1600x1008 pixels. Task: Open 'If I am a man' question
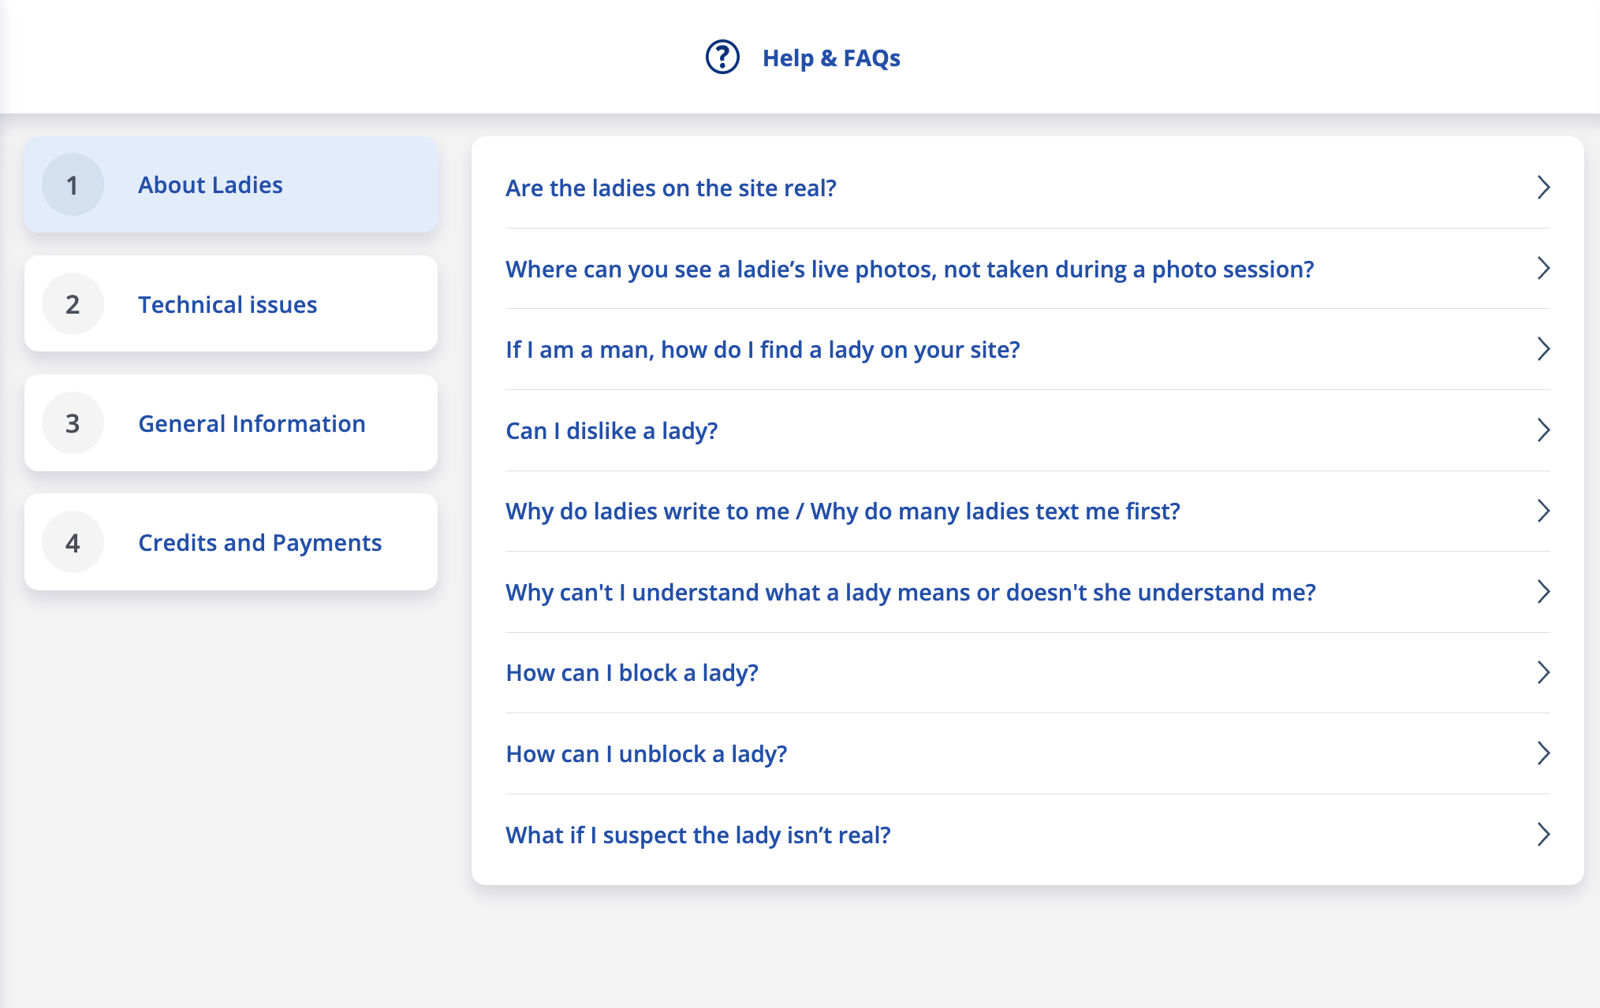pos(763,349)
